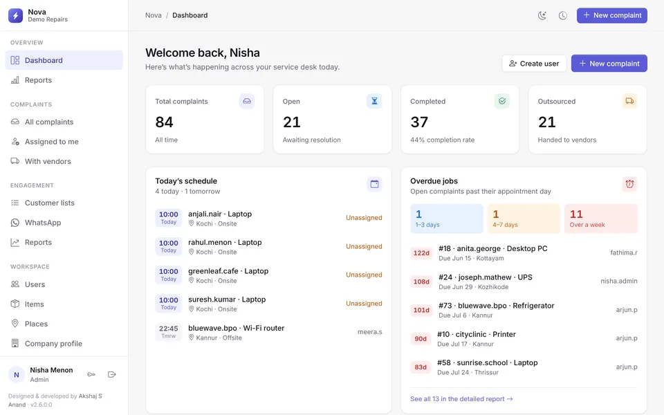This screenshot has height=415, width=664.
Task: Select the 1–3 days overdue filter
Action: tap(447, 219)
